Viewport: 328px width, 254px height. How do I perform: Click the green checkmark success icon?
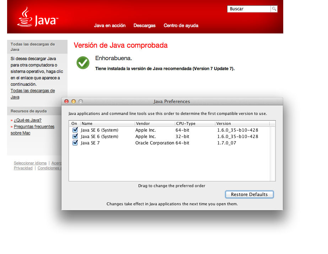click(83, 63)
